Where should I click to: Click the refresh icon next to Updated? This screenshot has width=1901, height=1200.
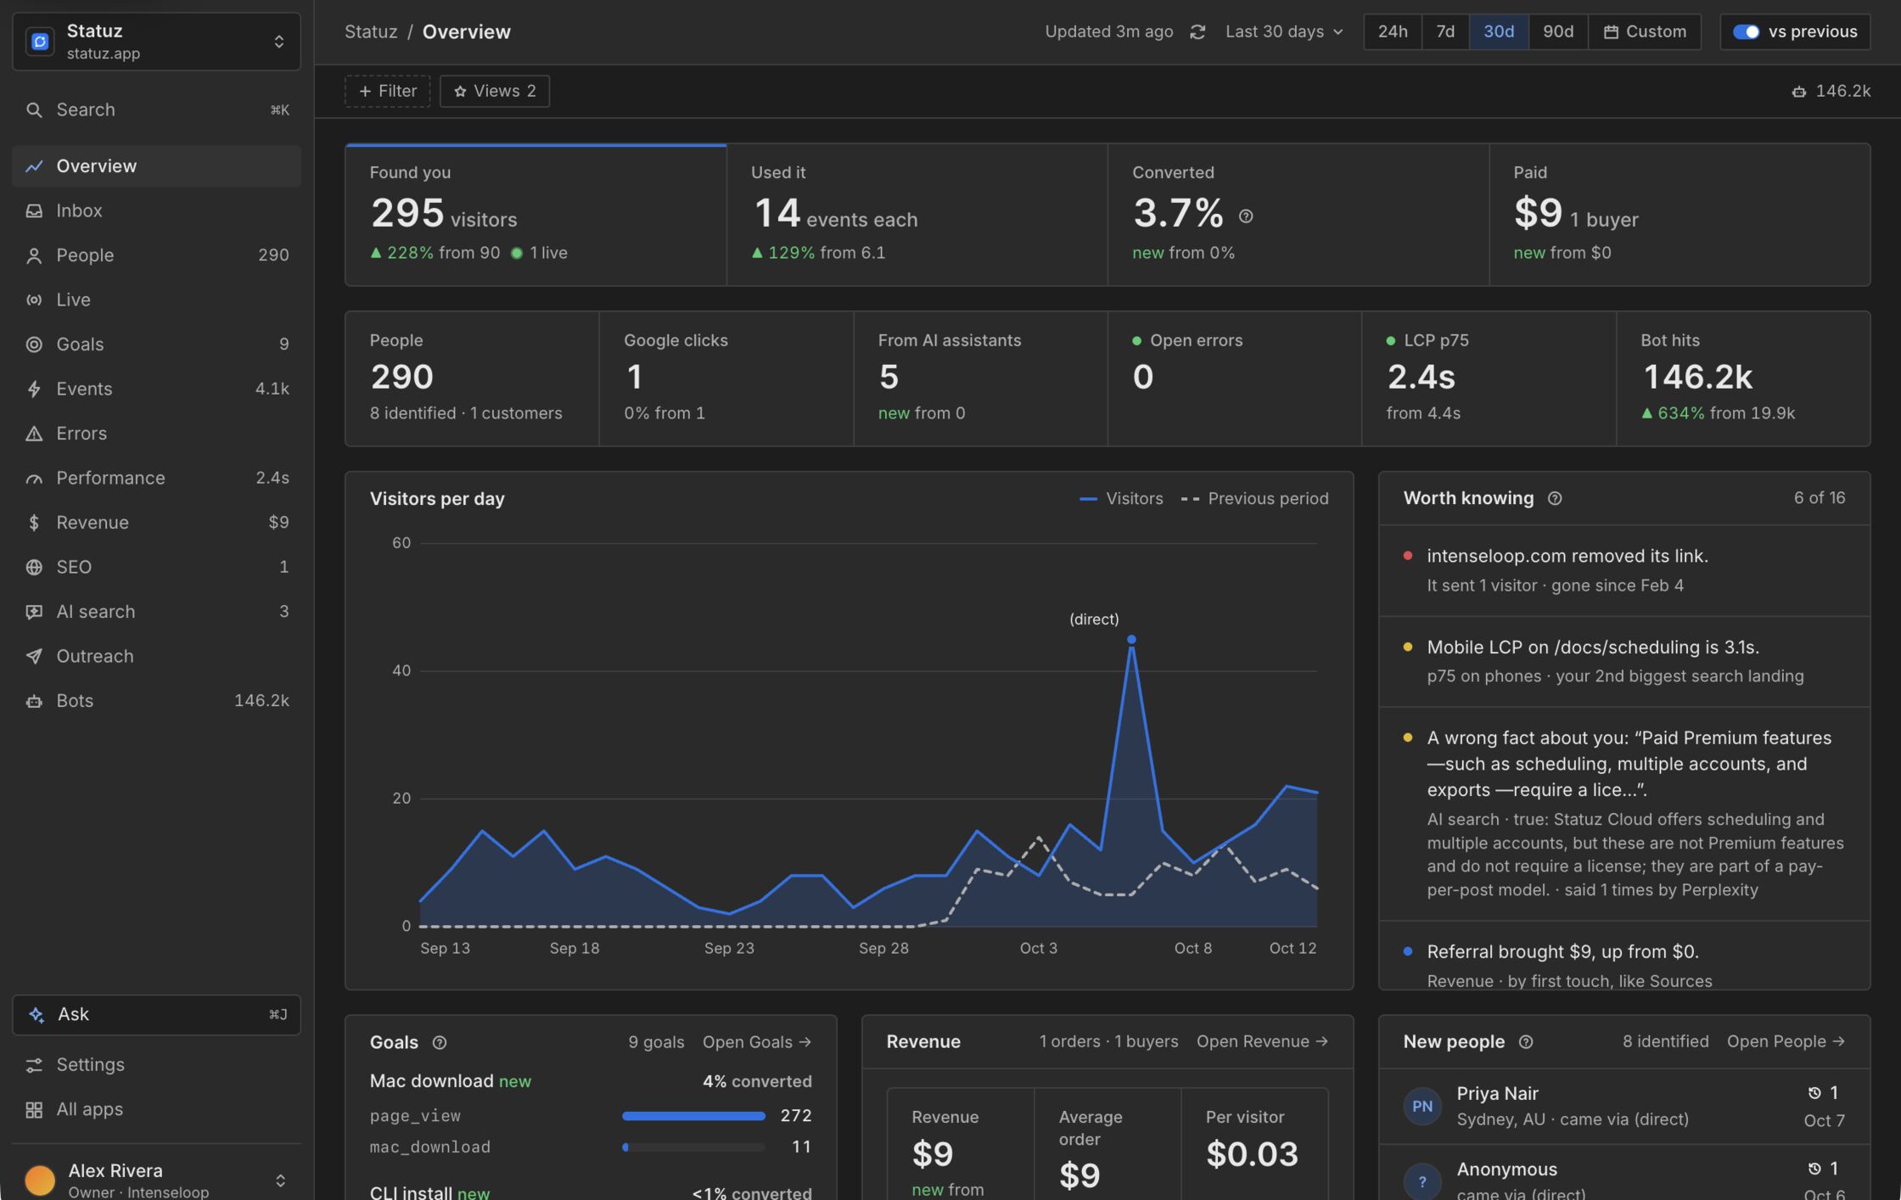tap(1197, 32)
